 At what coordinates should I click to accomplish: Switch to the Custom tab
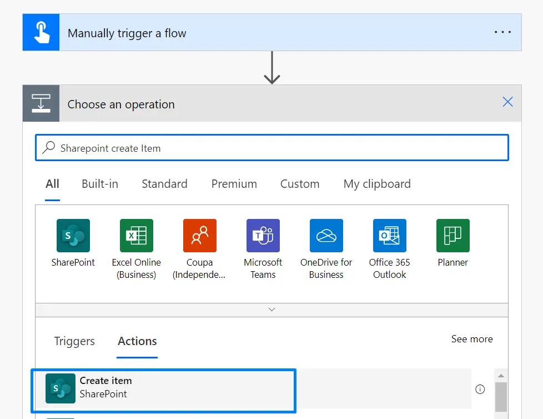(300, 184)
